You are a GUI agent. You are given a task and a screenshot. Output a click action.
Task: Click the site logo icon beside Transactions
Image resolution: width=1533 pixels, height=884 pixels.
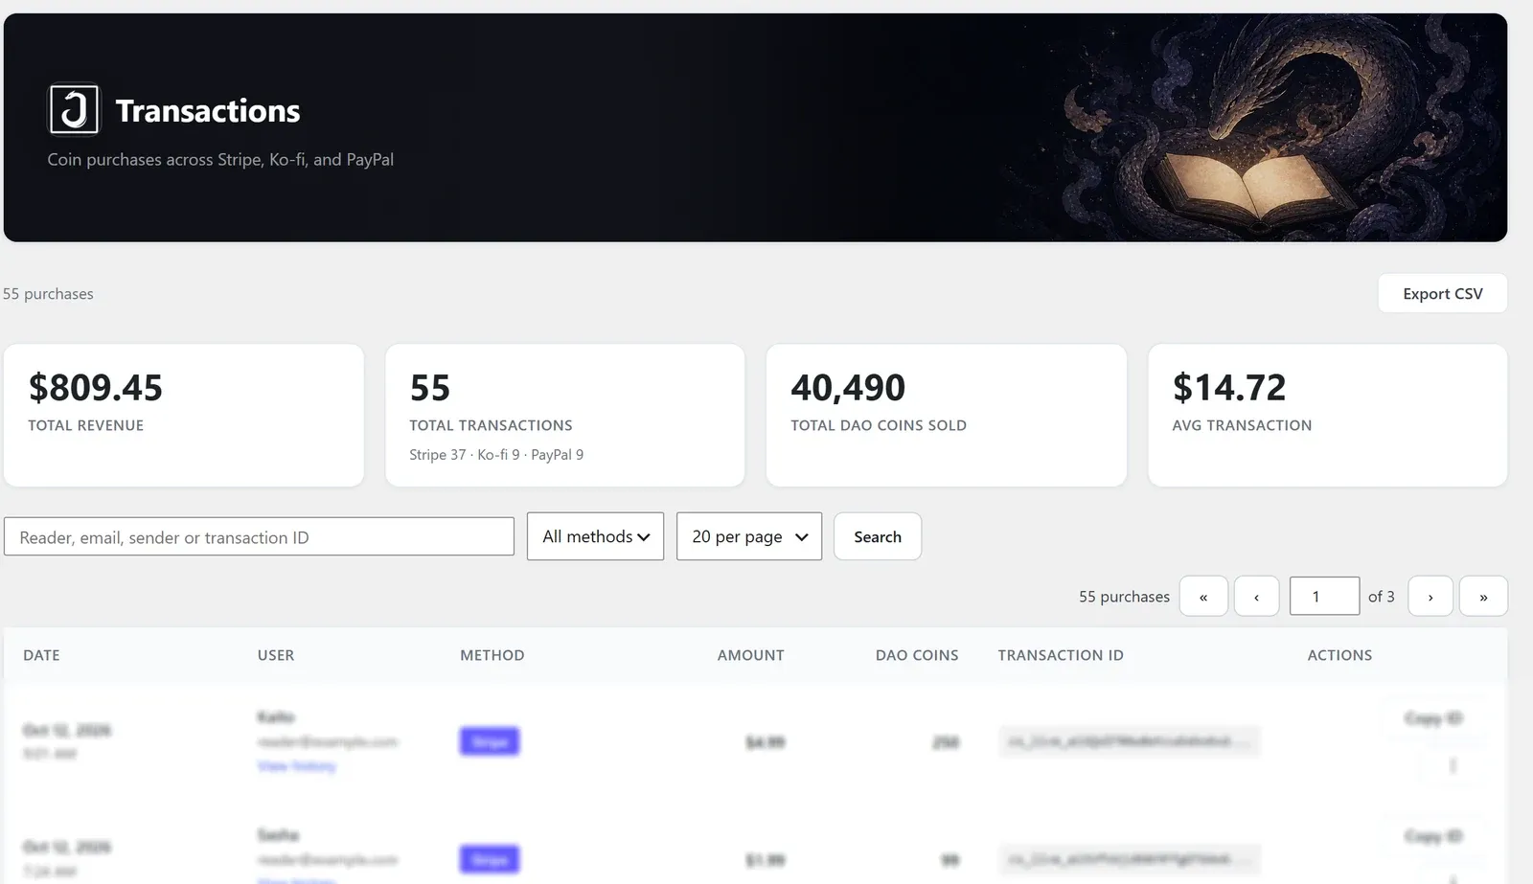[x=74, y=110]
